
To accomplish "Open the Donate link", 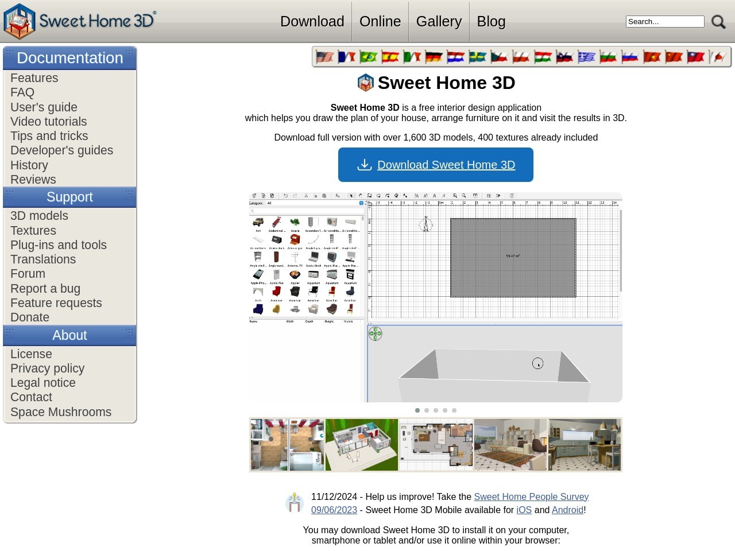I will pyautogui.click(x=30, y=317).
